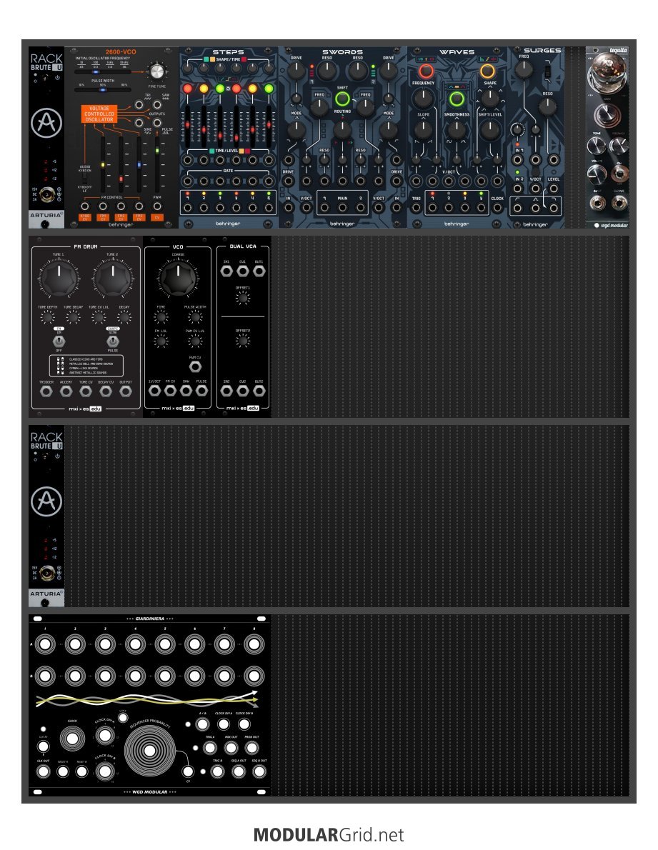The width and height of the screenshot is (658, 850).
Task: Click the power connector on top RackBrute
Action: [46, 194]
